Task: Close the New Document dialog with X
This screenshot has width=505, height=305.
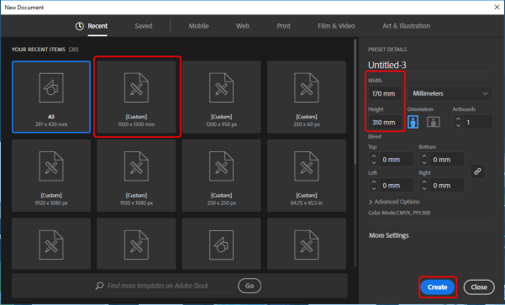Action: coord(497,7)
